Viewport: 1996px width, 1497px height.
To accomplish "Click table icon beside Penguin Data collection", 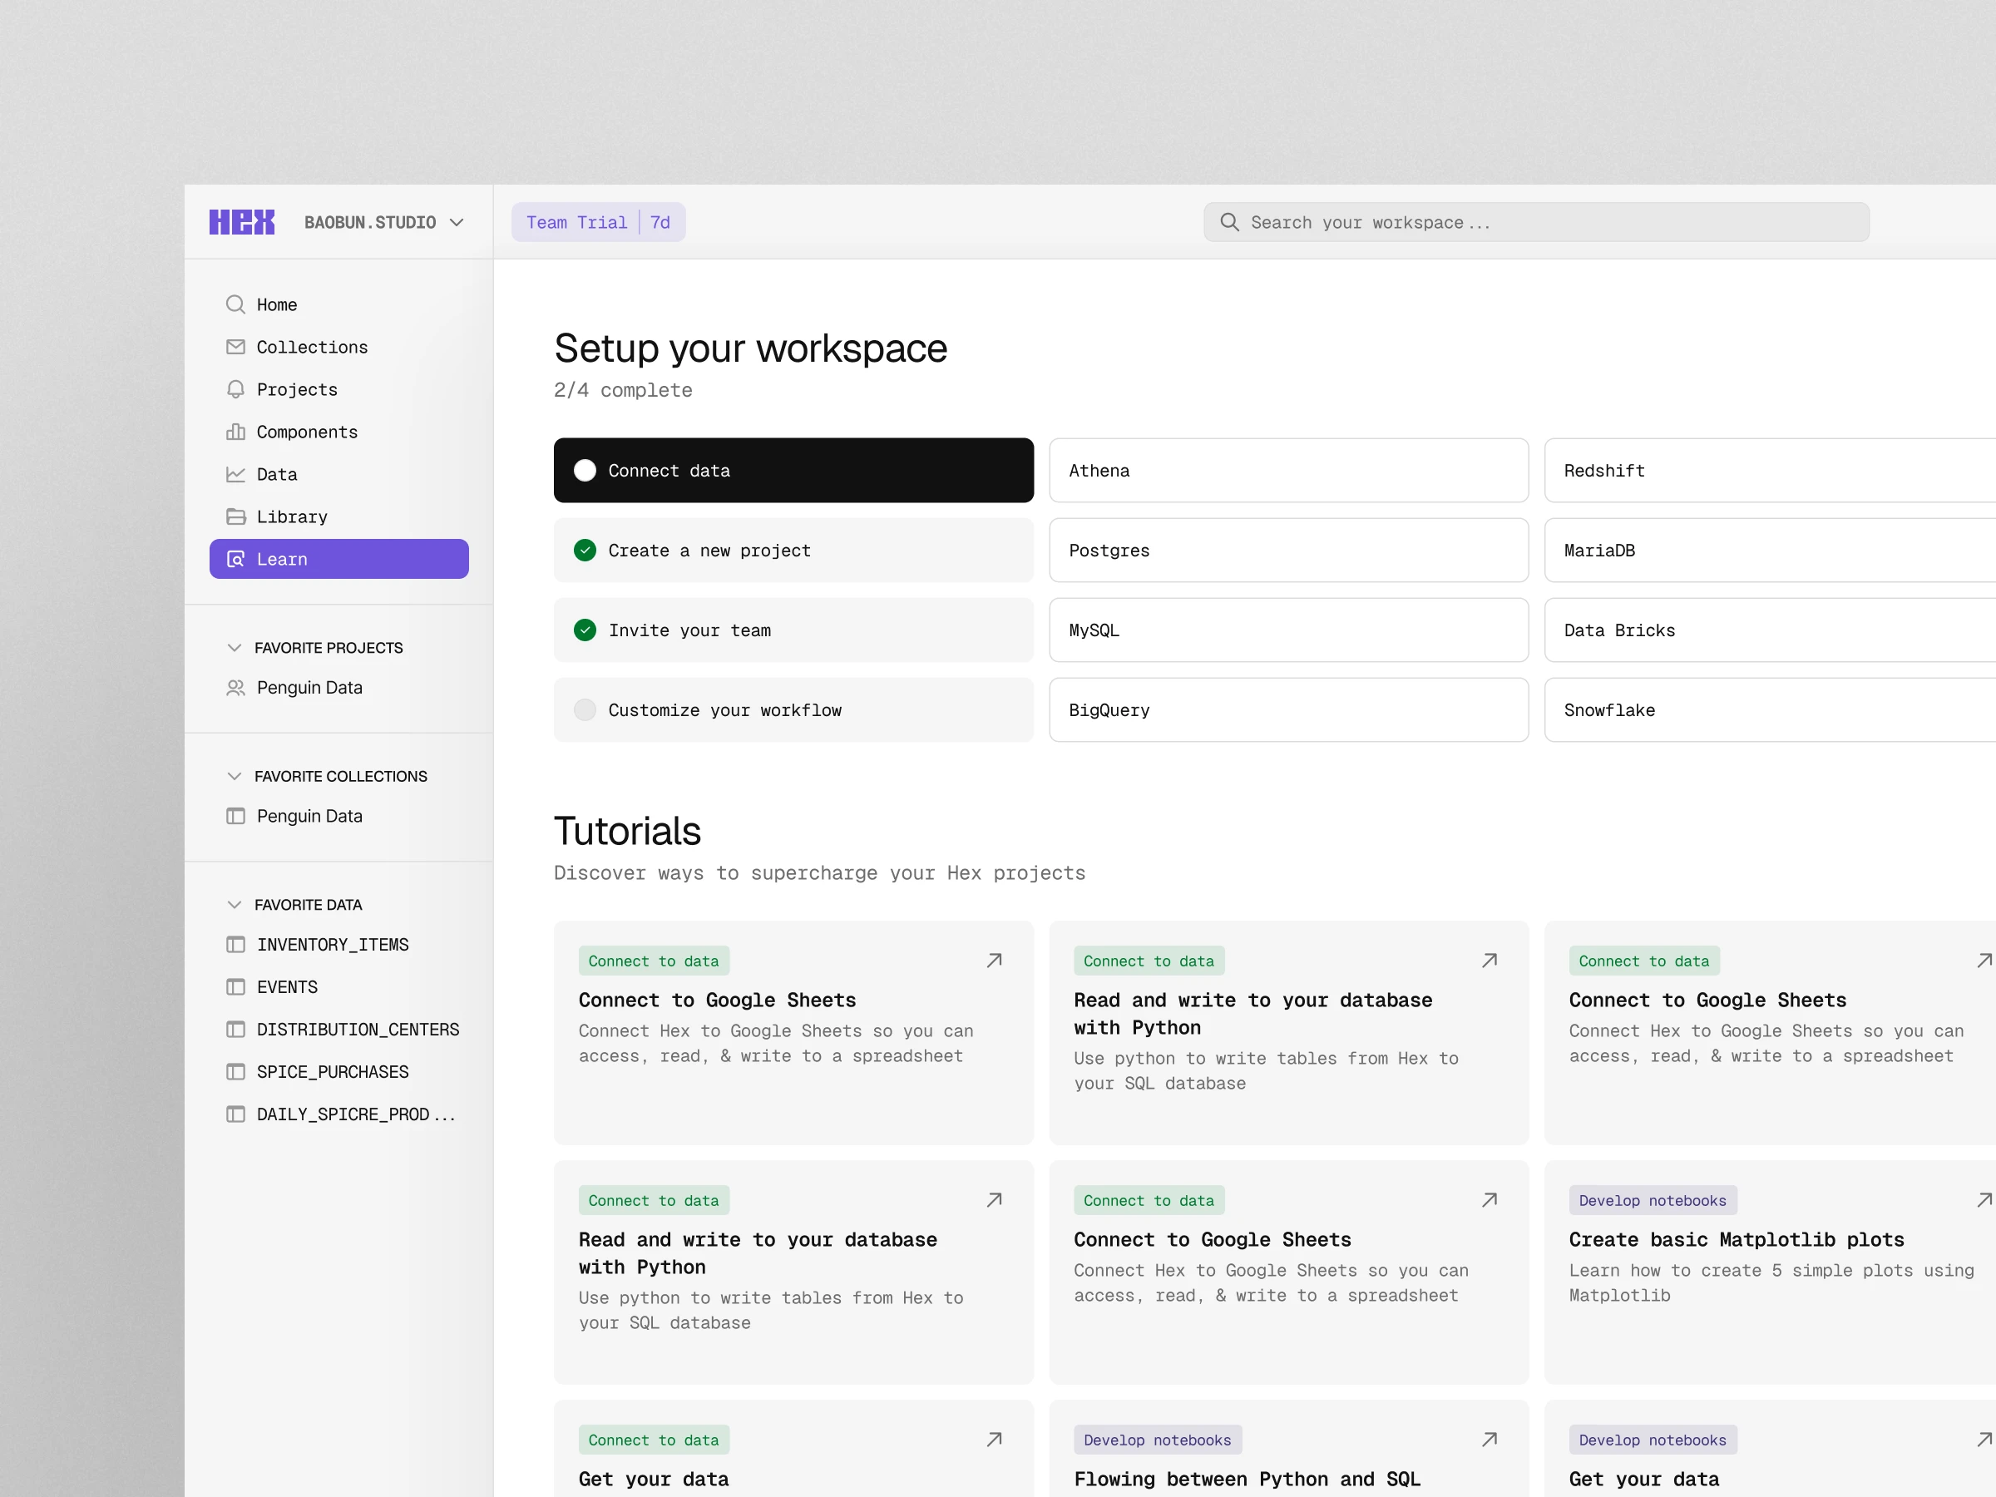I will [x=235, y=816].
